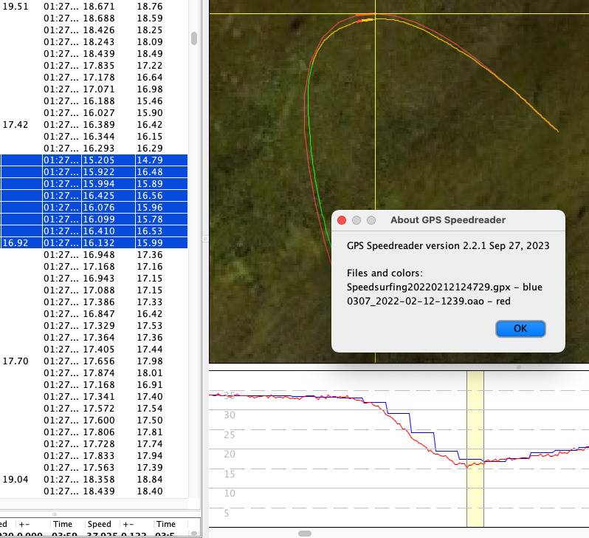
Task: Select the row with speed 16.389
Action: pyautogui.click(x=98, y=125)
